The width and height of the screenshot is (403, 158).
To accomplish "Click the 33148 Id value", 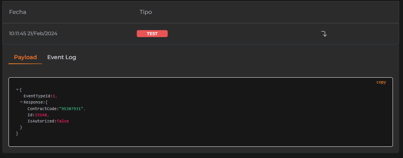I will [41, 115].
